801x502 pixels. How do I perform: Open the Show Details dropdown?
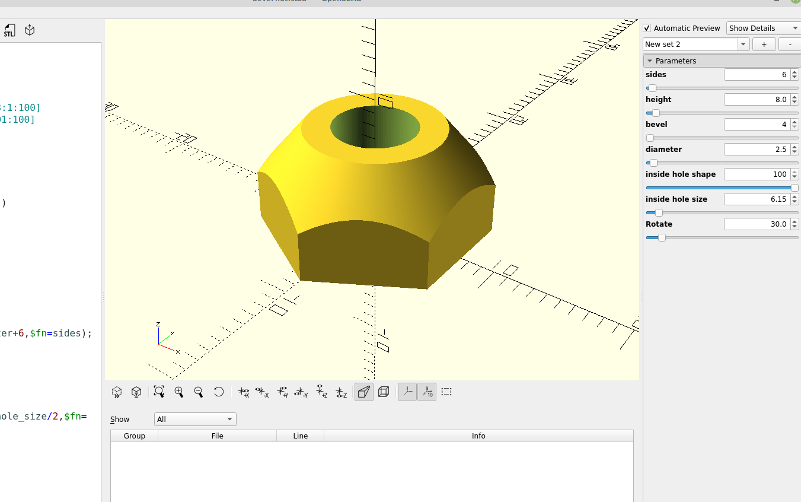click(x=763, y=28)
